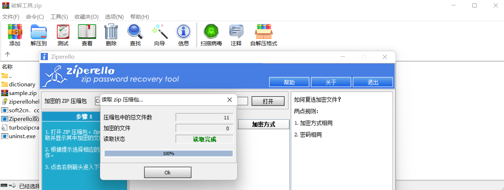The height and width of the screenshot is (190, 504).
Task: Select sample.zip in the file list
Action: (x=23, y=93)
